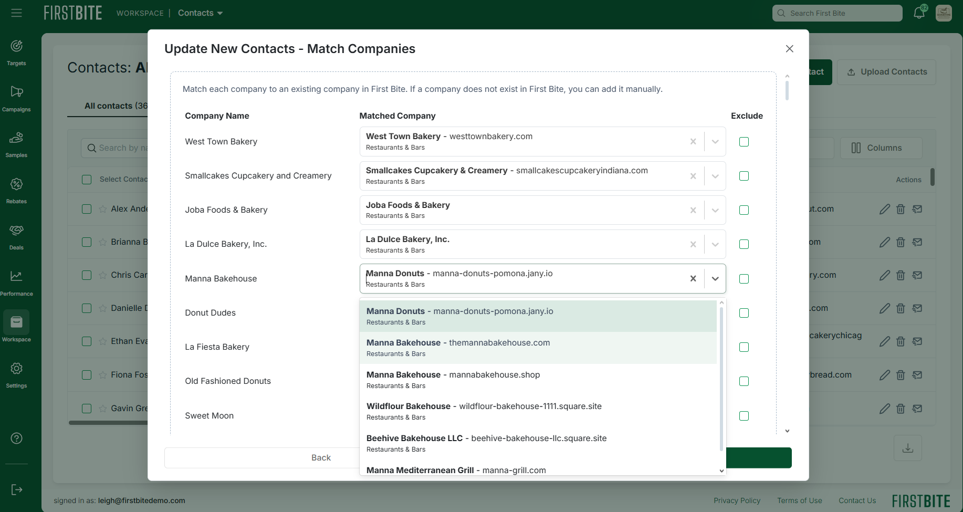Delete the Danielle contact row

[x=901, y=308]
